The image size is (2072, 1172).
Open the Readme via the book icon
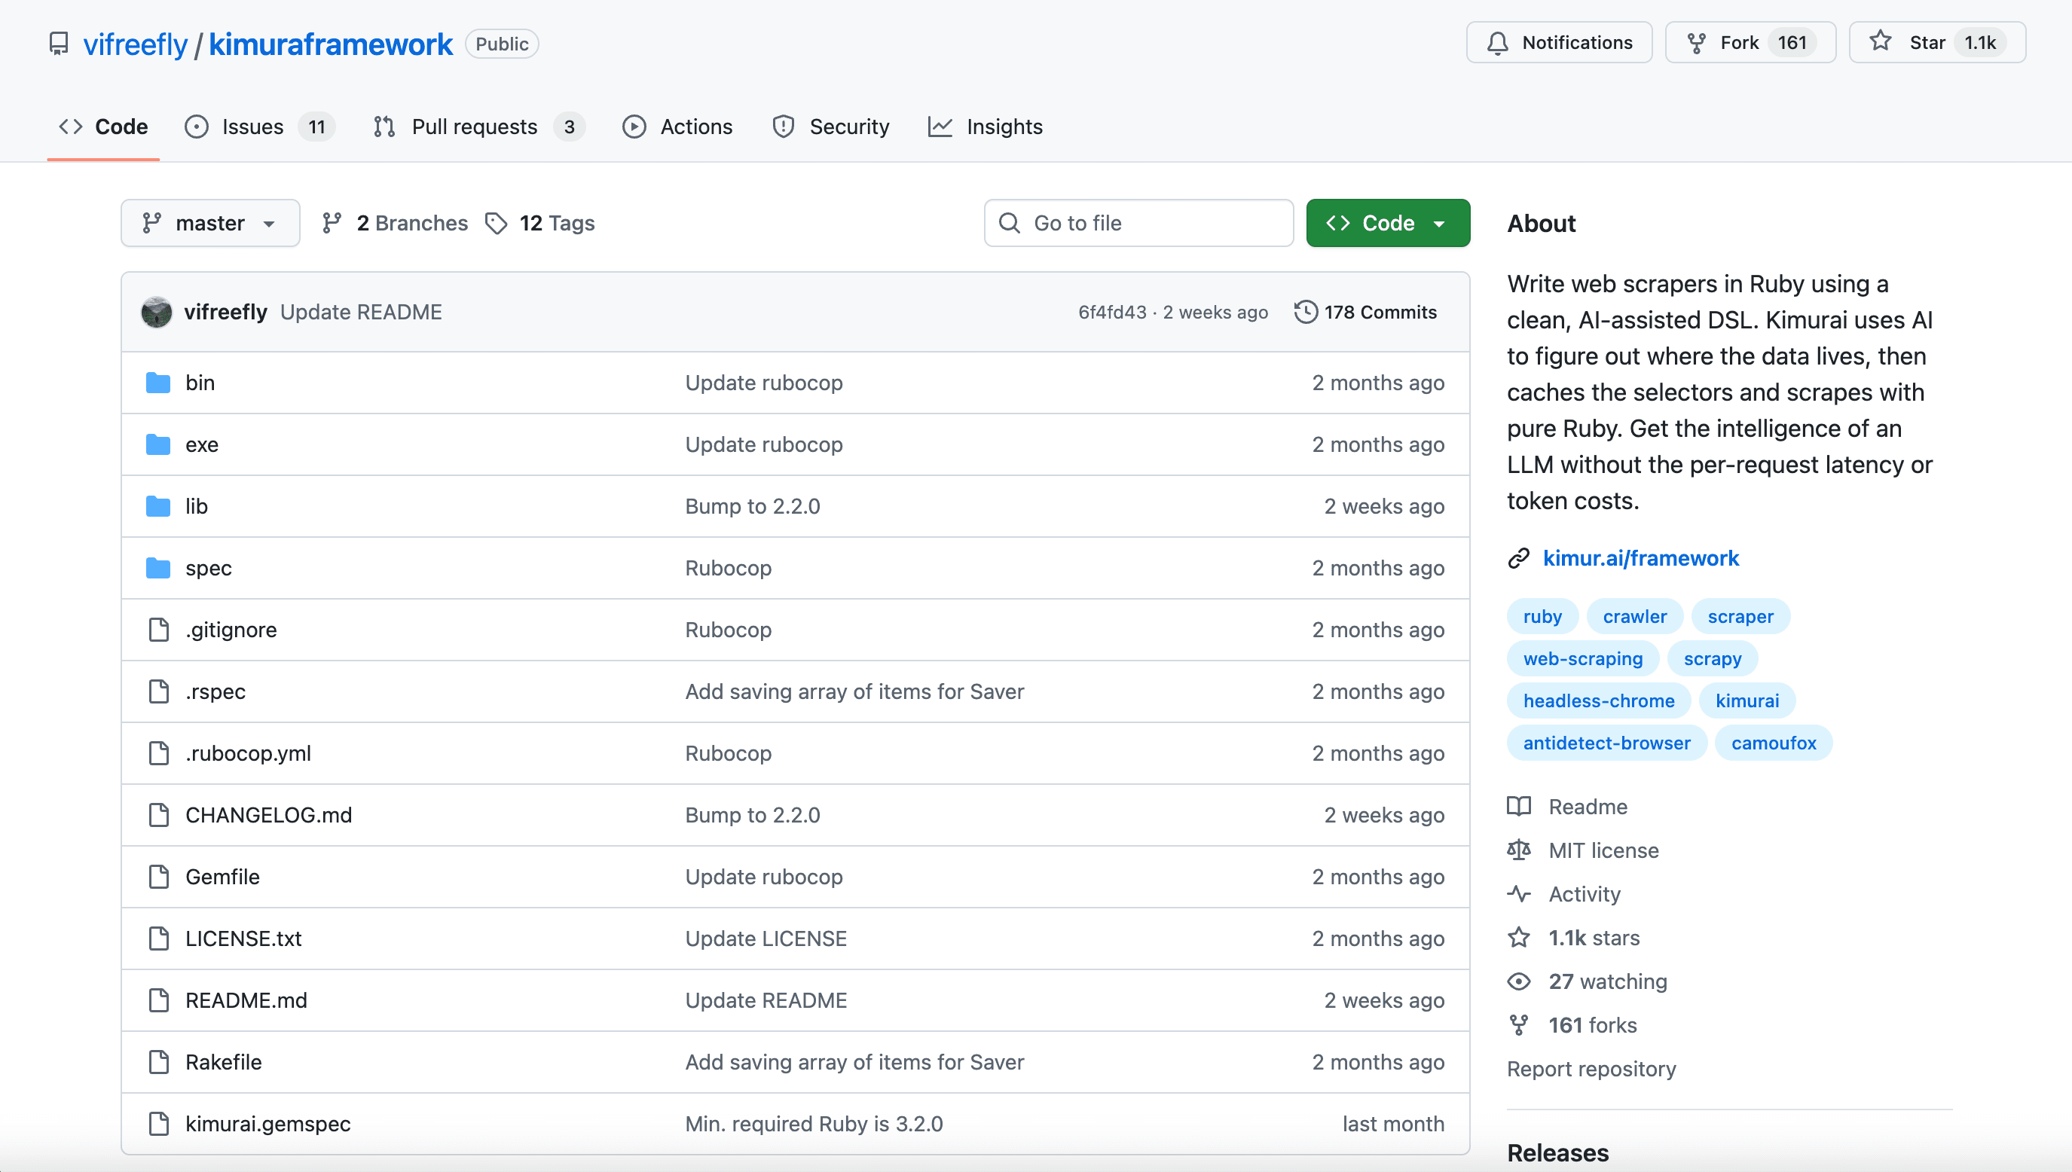click(x=1520, y=806)
